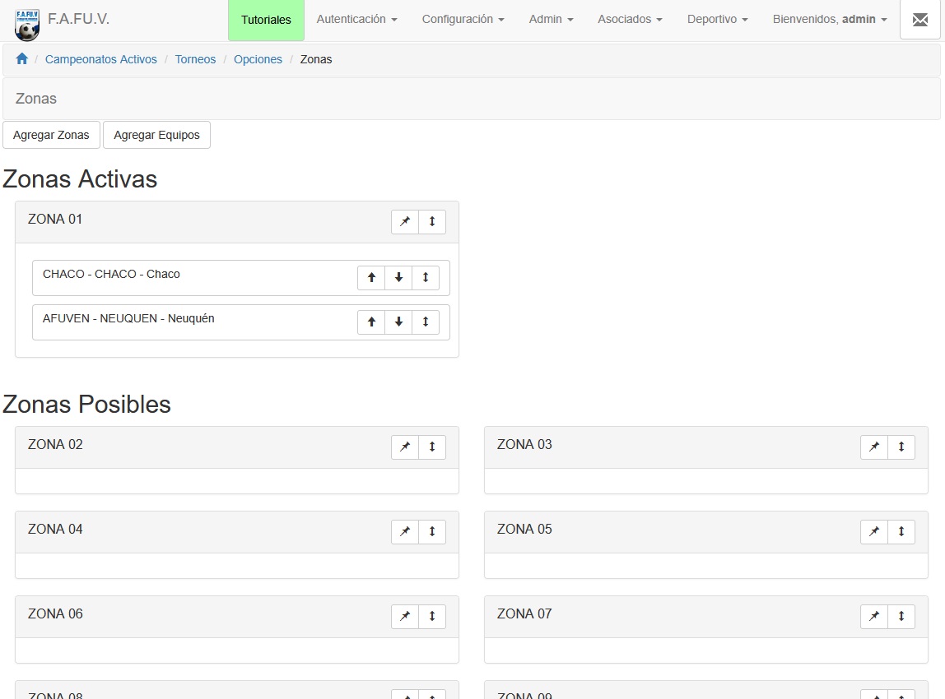Viewport: 945px width, 699px height.
Task: Open the Configuración dropdown
Action: pos(463,19)
